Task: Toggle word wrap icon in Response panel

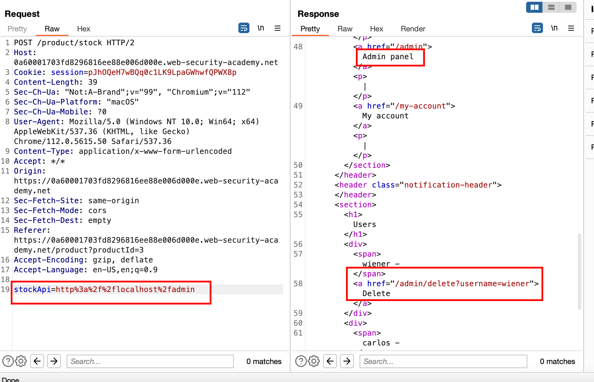Action: [537, 28]
